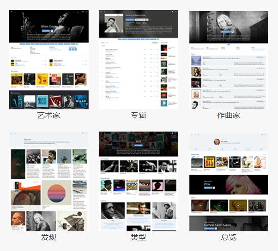Click the 总览 caption text
Image resolution: width=278 pixels, height=251 pixels.
pos(229,237)
